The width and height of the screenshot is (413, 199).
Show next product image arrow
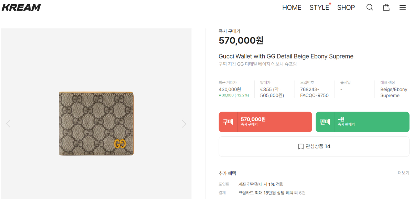pos(184,124)
